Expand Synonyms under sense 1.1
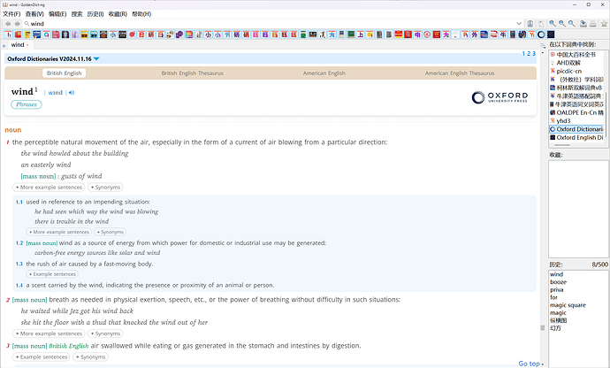 click(110, 232)
